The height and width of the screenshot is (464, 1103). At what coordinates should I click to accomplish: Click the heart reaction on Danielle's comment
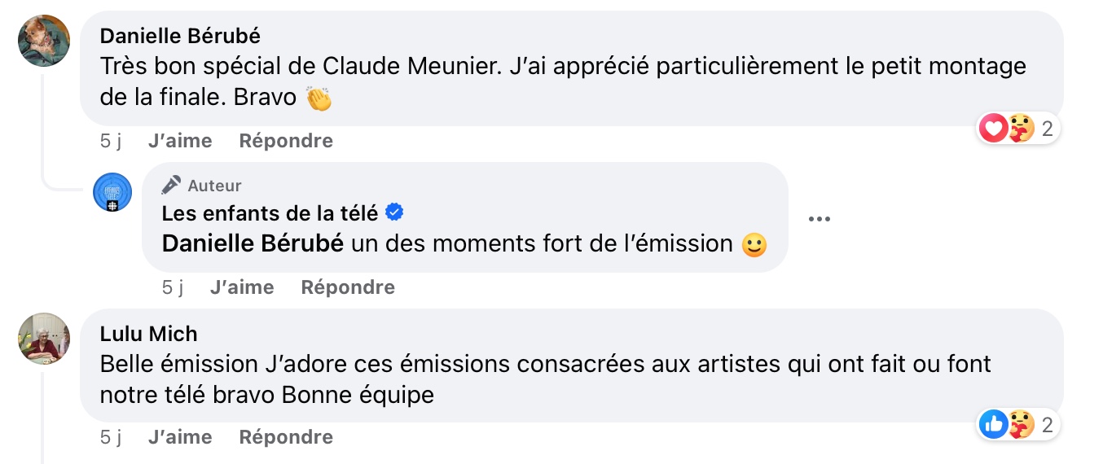coord(993,128)
